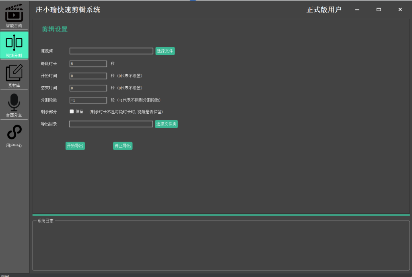The image size is (412, 277).
Task: Focus the 源视频 path input field
Action: pos(111,51)
